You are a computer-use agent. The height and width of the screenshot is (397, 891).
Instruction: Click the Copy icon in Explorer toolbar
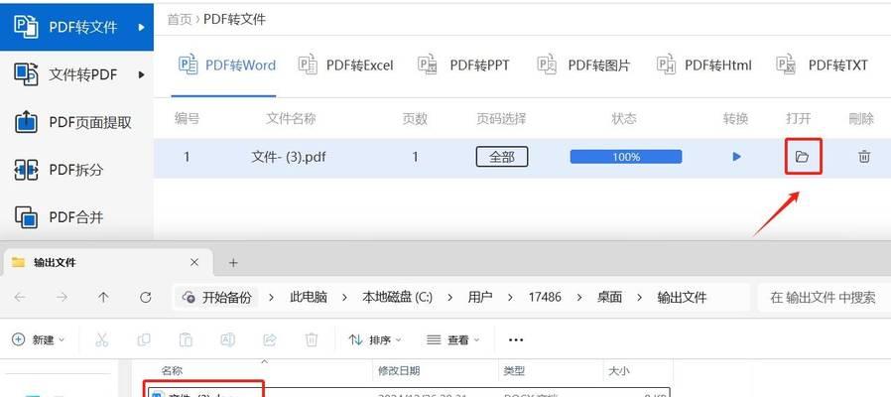(144, 339)
